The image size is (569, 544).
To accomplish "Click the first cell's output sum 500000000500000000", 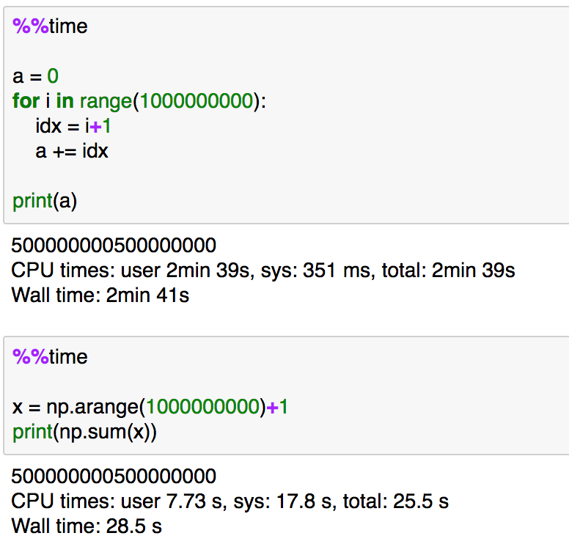I will 114,245.
